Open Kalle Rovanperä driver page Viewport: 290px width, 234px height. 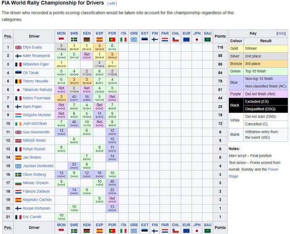pos(36,55)
